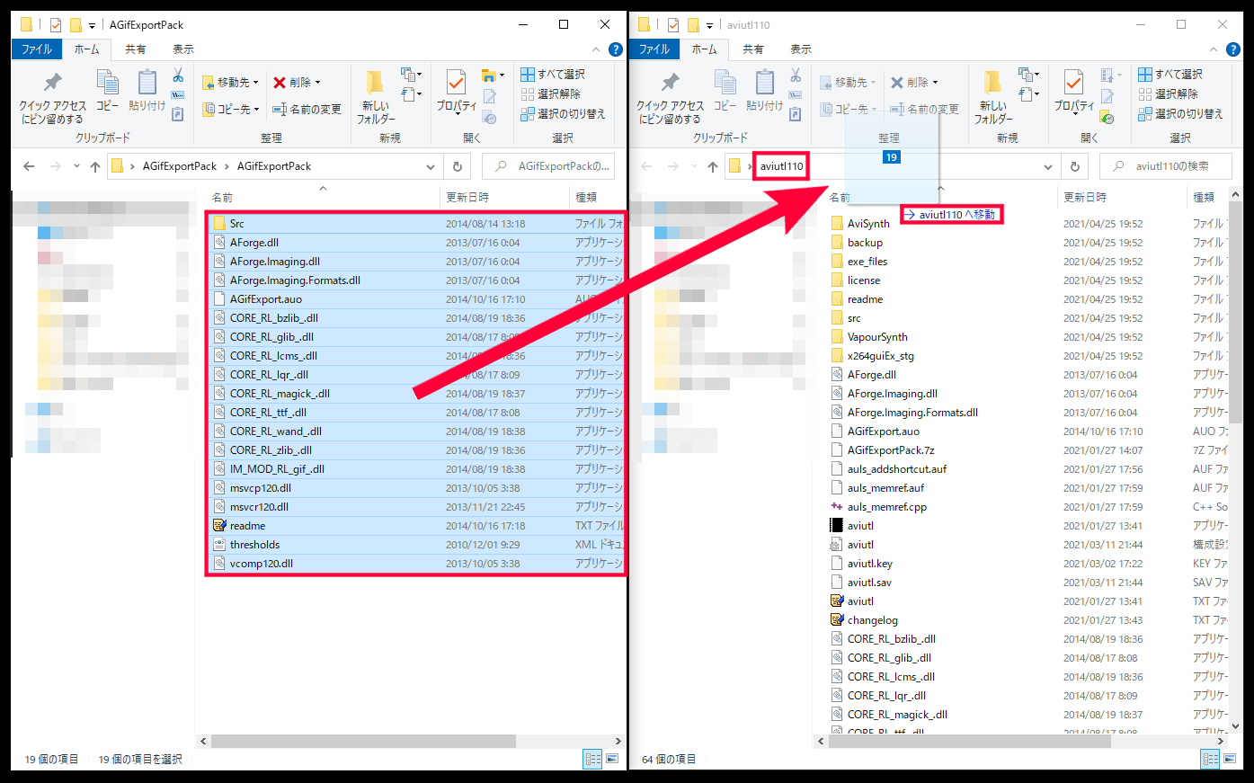Image resolution: width=1254 pixels, height=783 pixels.
Task: Click Paste icon in AGifExportPack ribbon
Action: pos(147,91)
